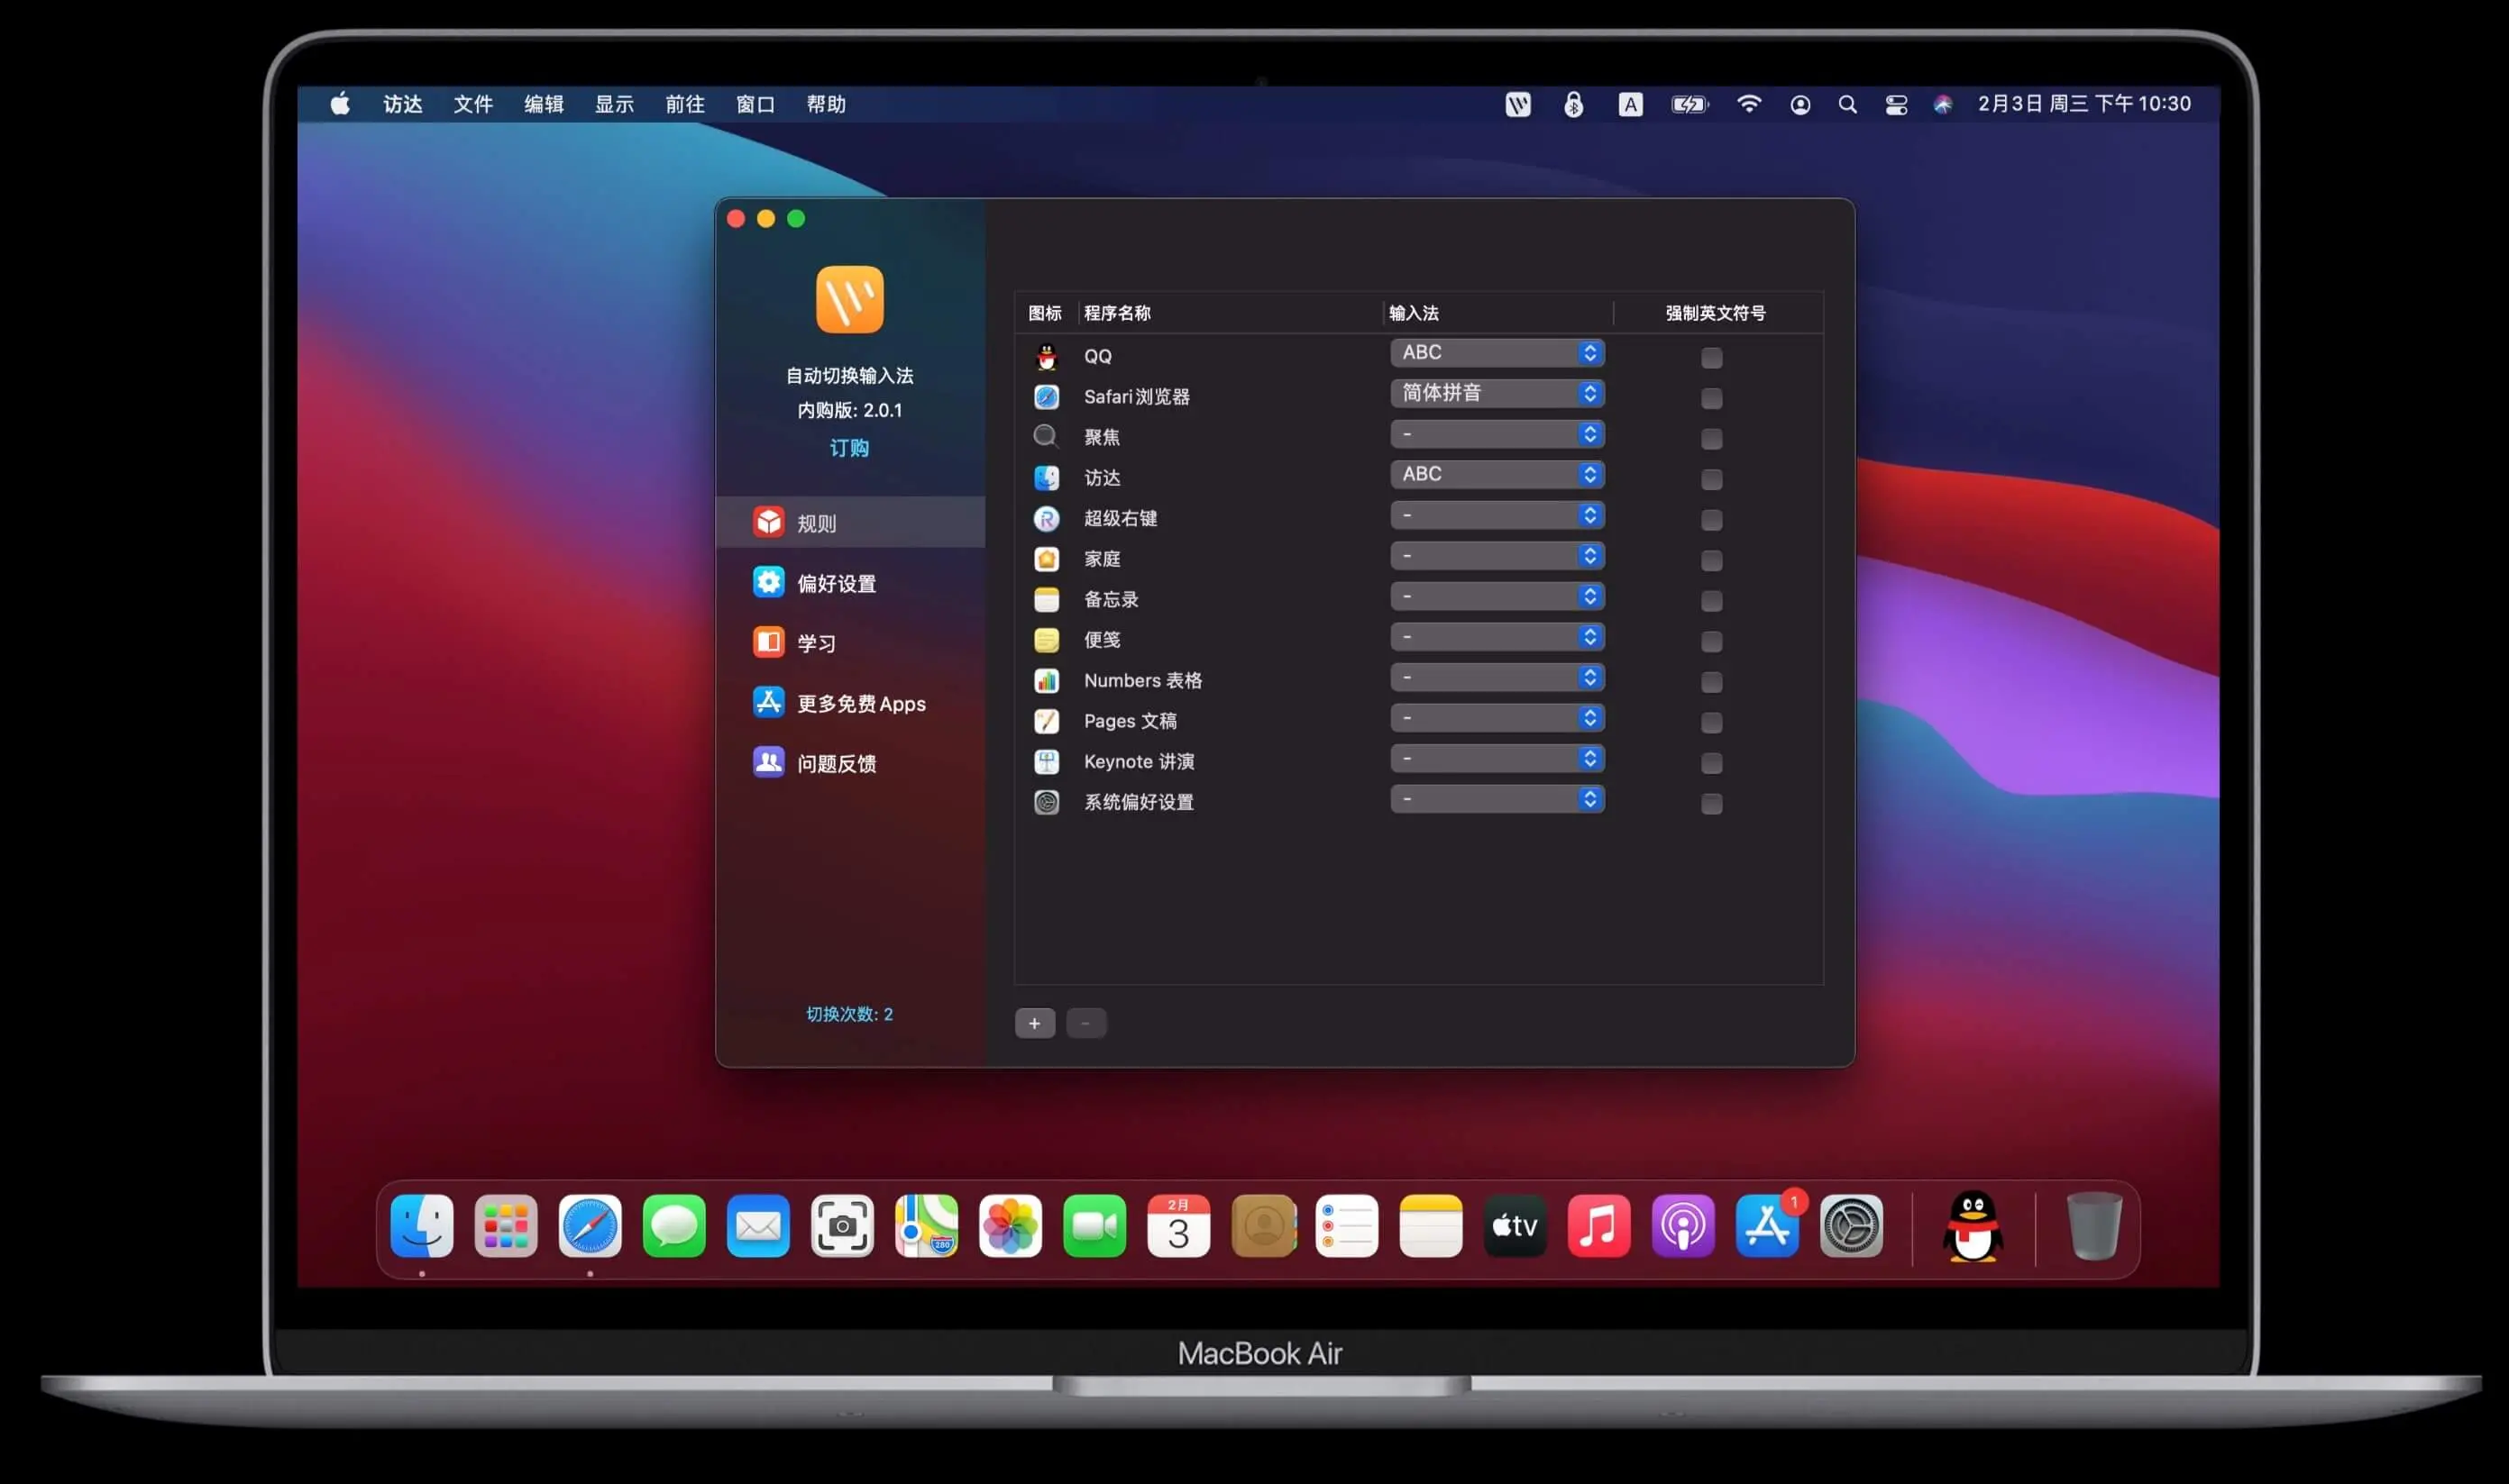This screenshot has height=1484, width=2509.
Task: Open Pages 文稿 input method dropdown
Action: tap(1497, 717)
